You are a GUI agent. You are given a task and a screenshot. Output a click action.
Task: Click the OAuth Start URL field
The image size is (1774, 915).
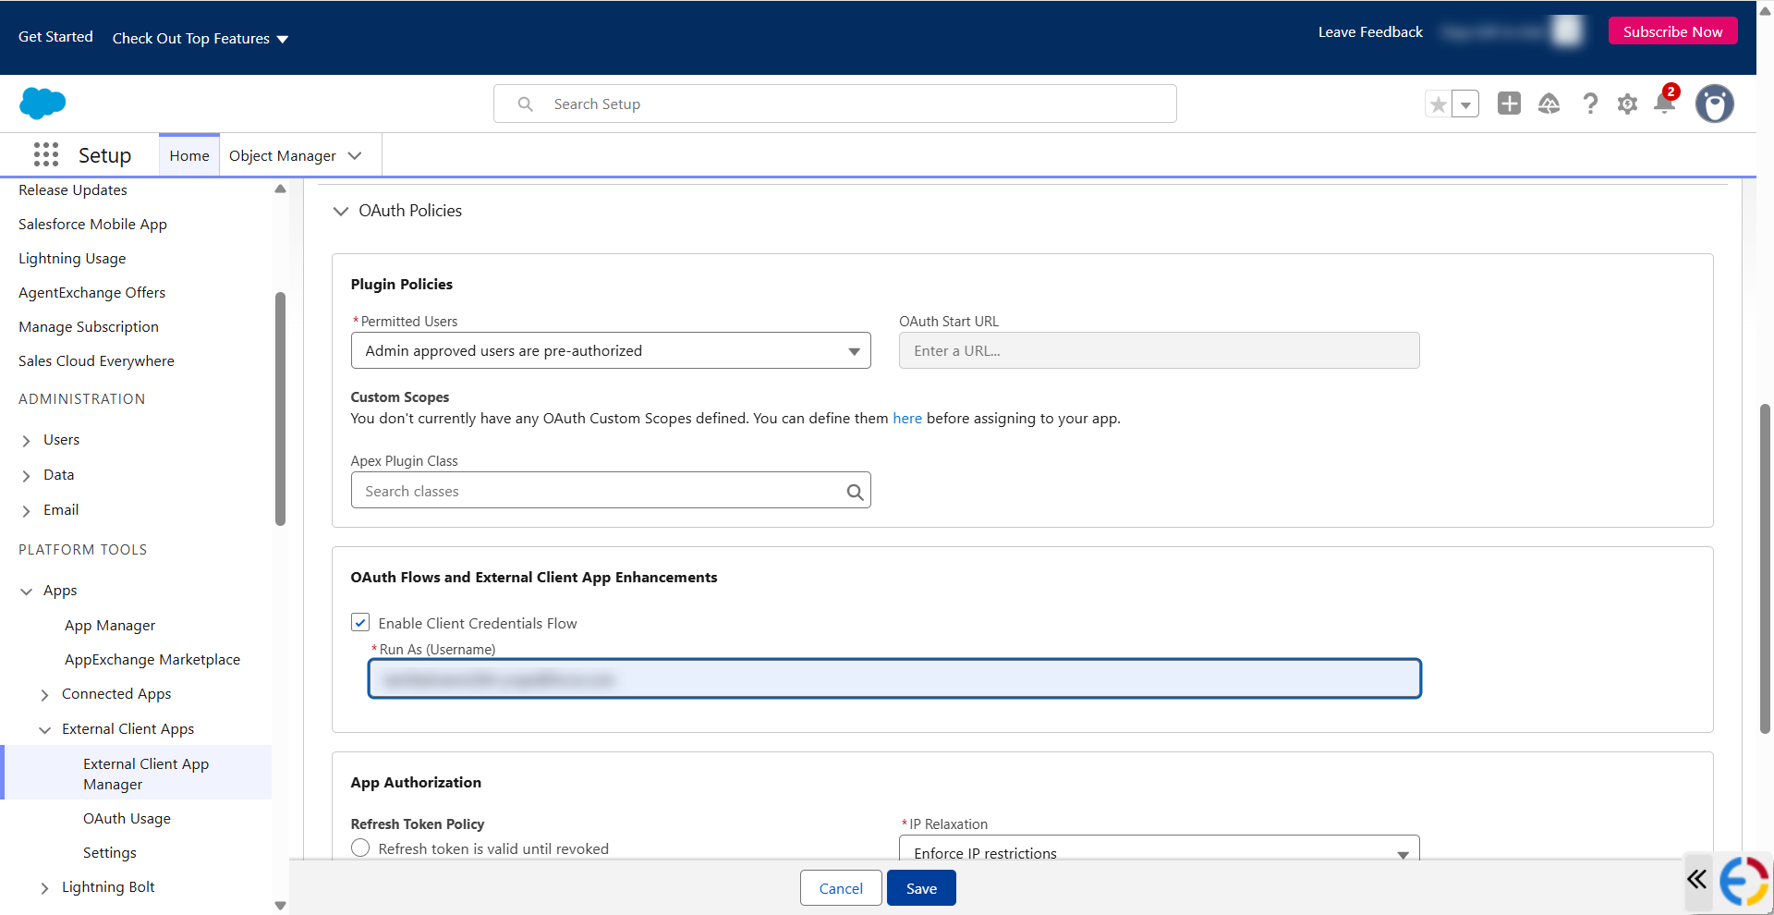[1159, 350]
